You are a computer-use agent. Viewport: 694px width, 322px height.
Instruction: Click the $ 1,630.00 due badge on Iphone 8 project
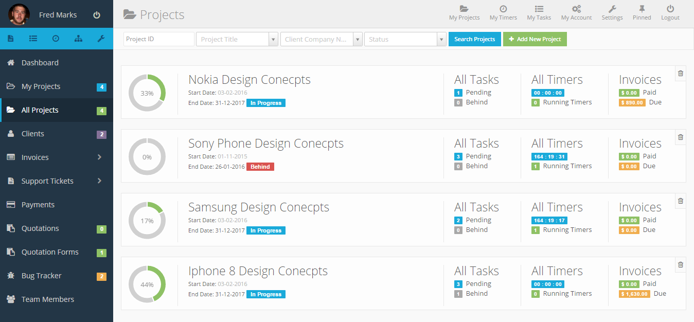pyautogui.click(x=635, y=294)
